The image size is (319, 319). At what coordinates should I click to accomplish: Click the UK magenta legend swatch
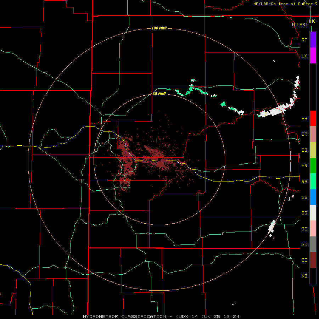[x=313, y=56]
